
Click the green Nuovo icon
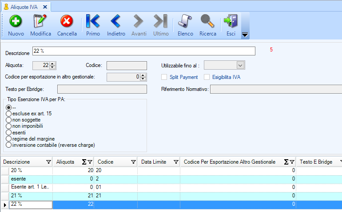click(16, 21)
